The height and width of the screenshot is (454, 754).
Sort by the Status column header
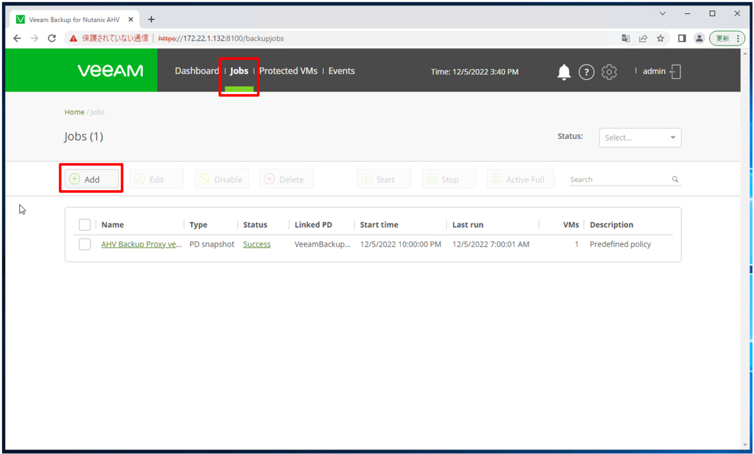(x=255, y=225)
